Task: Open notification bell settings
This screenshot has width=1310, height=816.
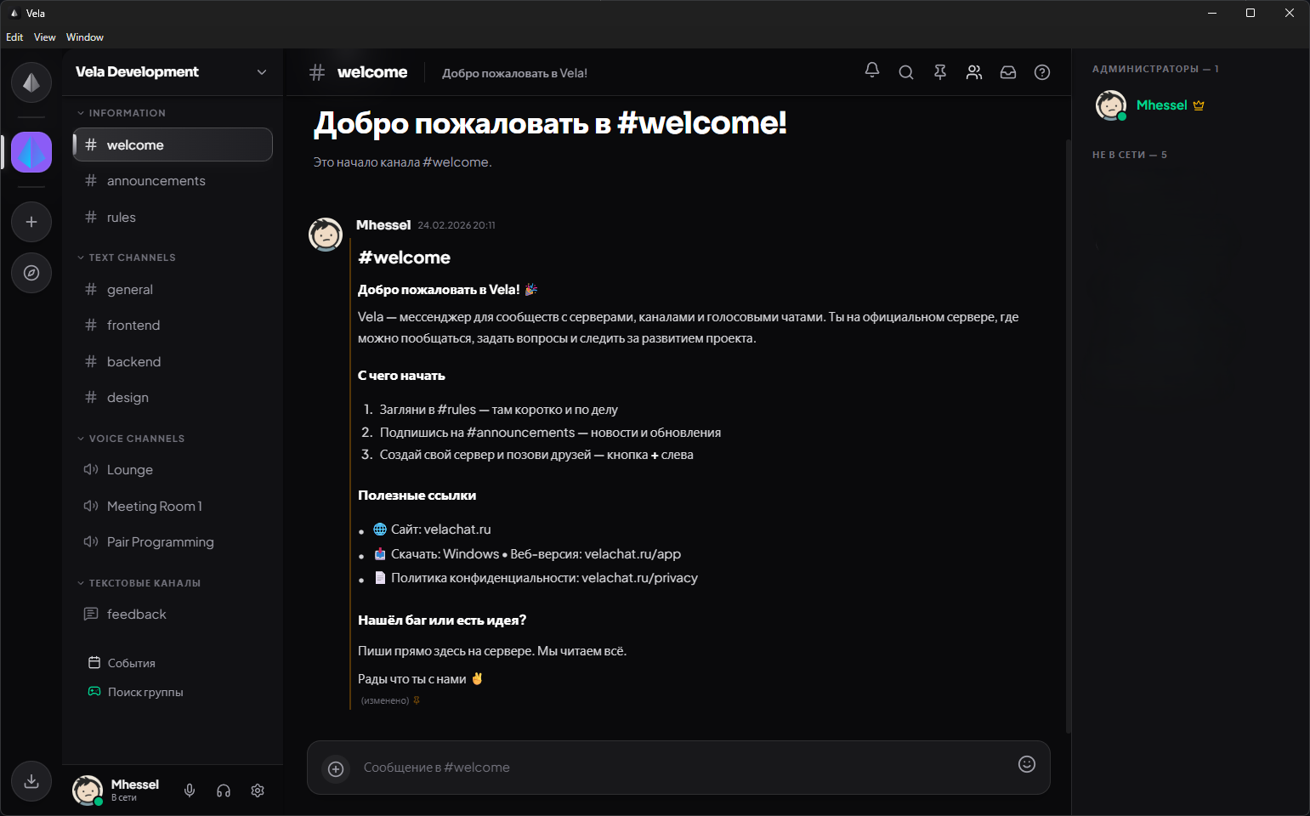Action: click(x=872, y=71)
